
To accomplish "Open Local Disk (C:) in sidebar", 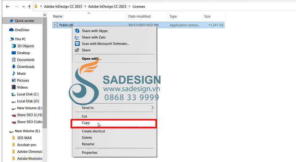I will pyautogui.click(x=28, y=94).
